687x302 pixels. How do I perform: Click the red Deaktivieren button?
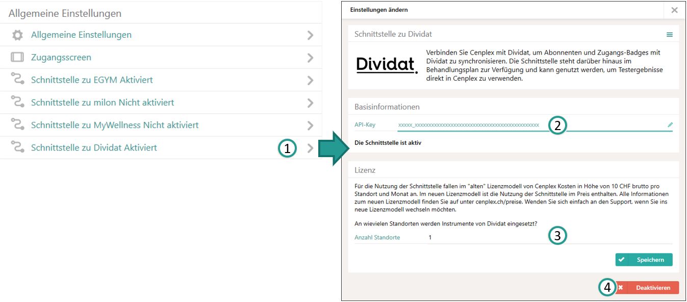pos(647,288)
